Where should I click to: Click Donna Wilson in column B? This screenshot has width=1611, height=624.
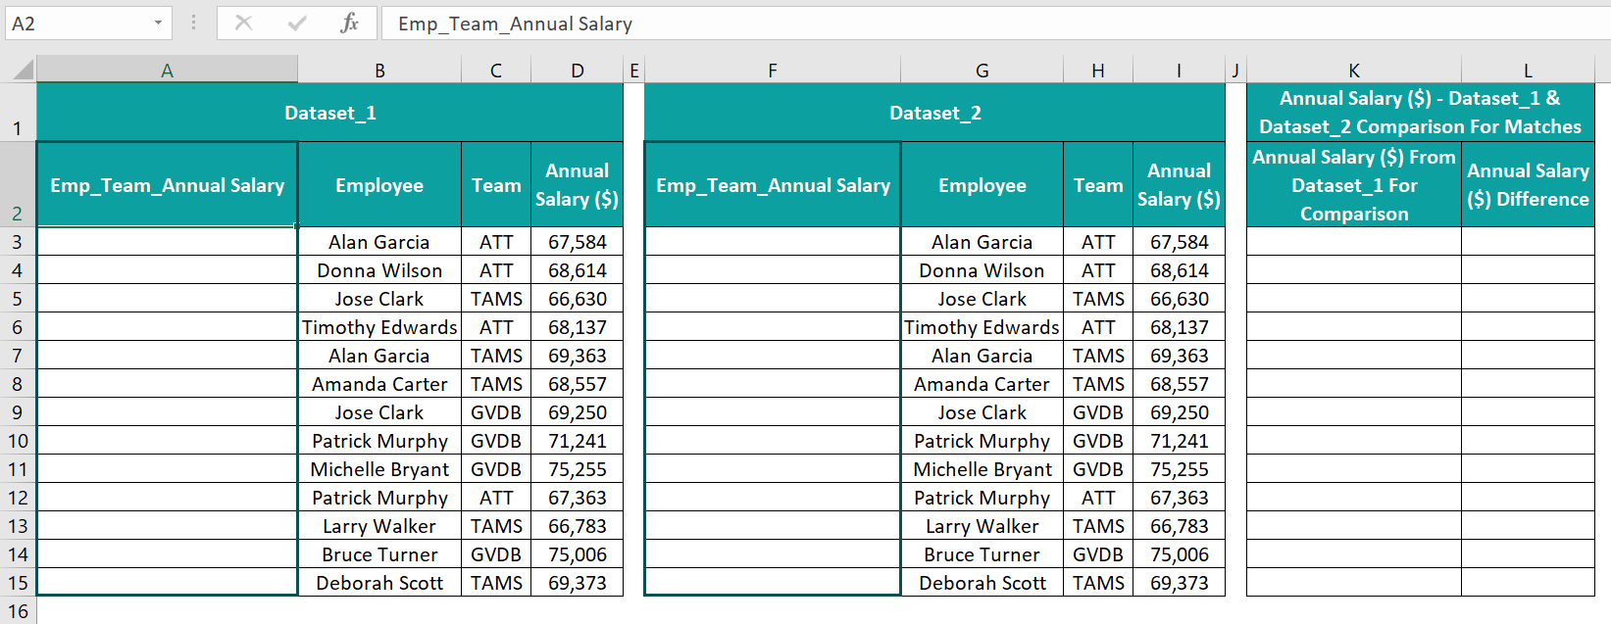coord(379,270)
